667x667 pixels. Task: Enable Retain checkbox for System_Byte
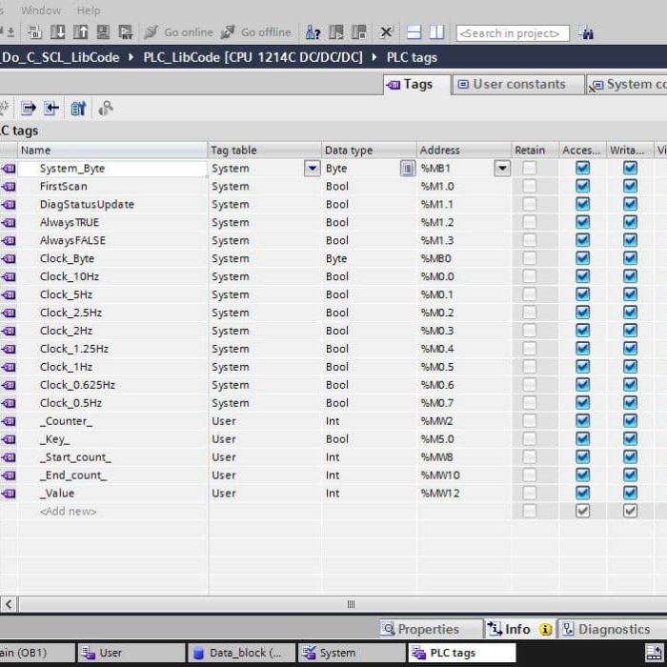(x=529, y=168)
